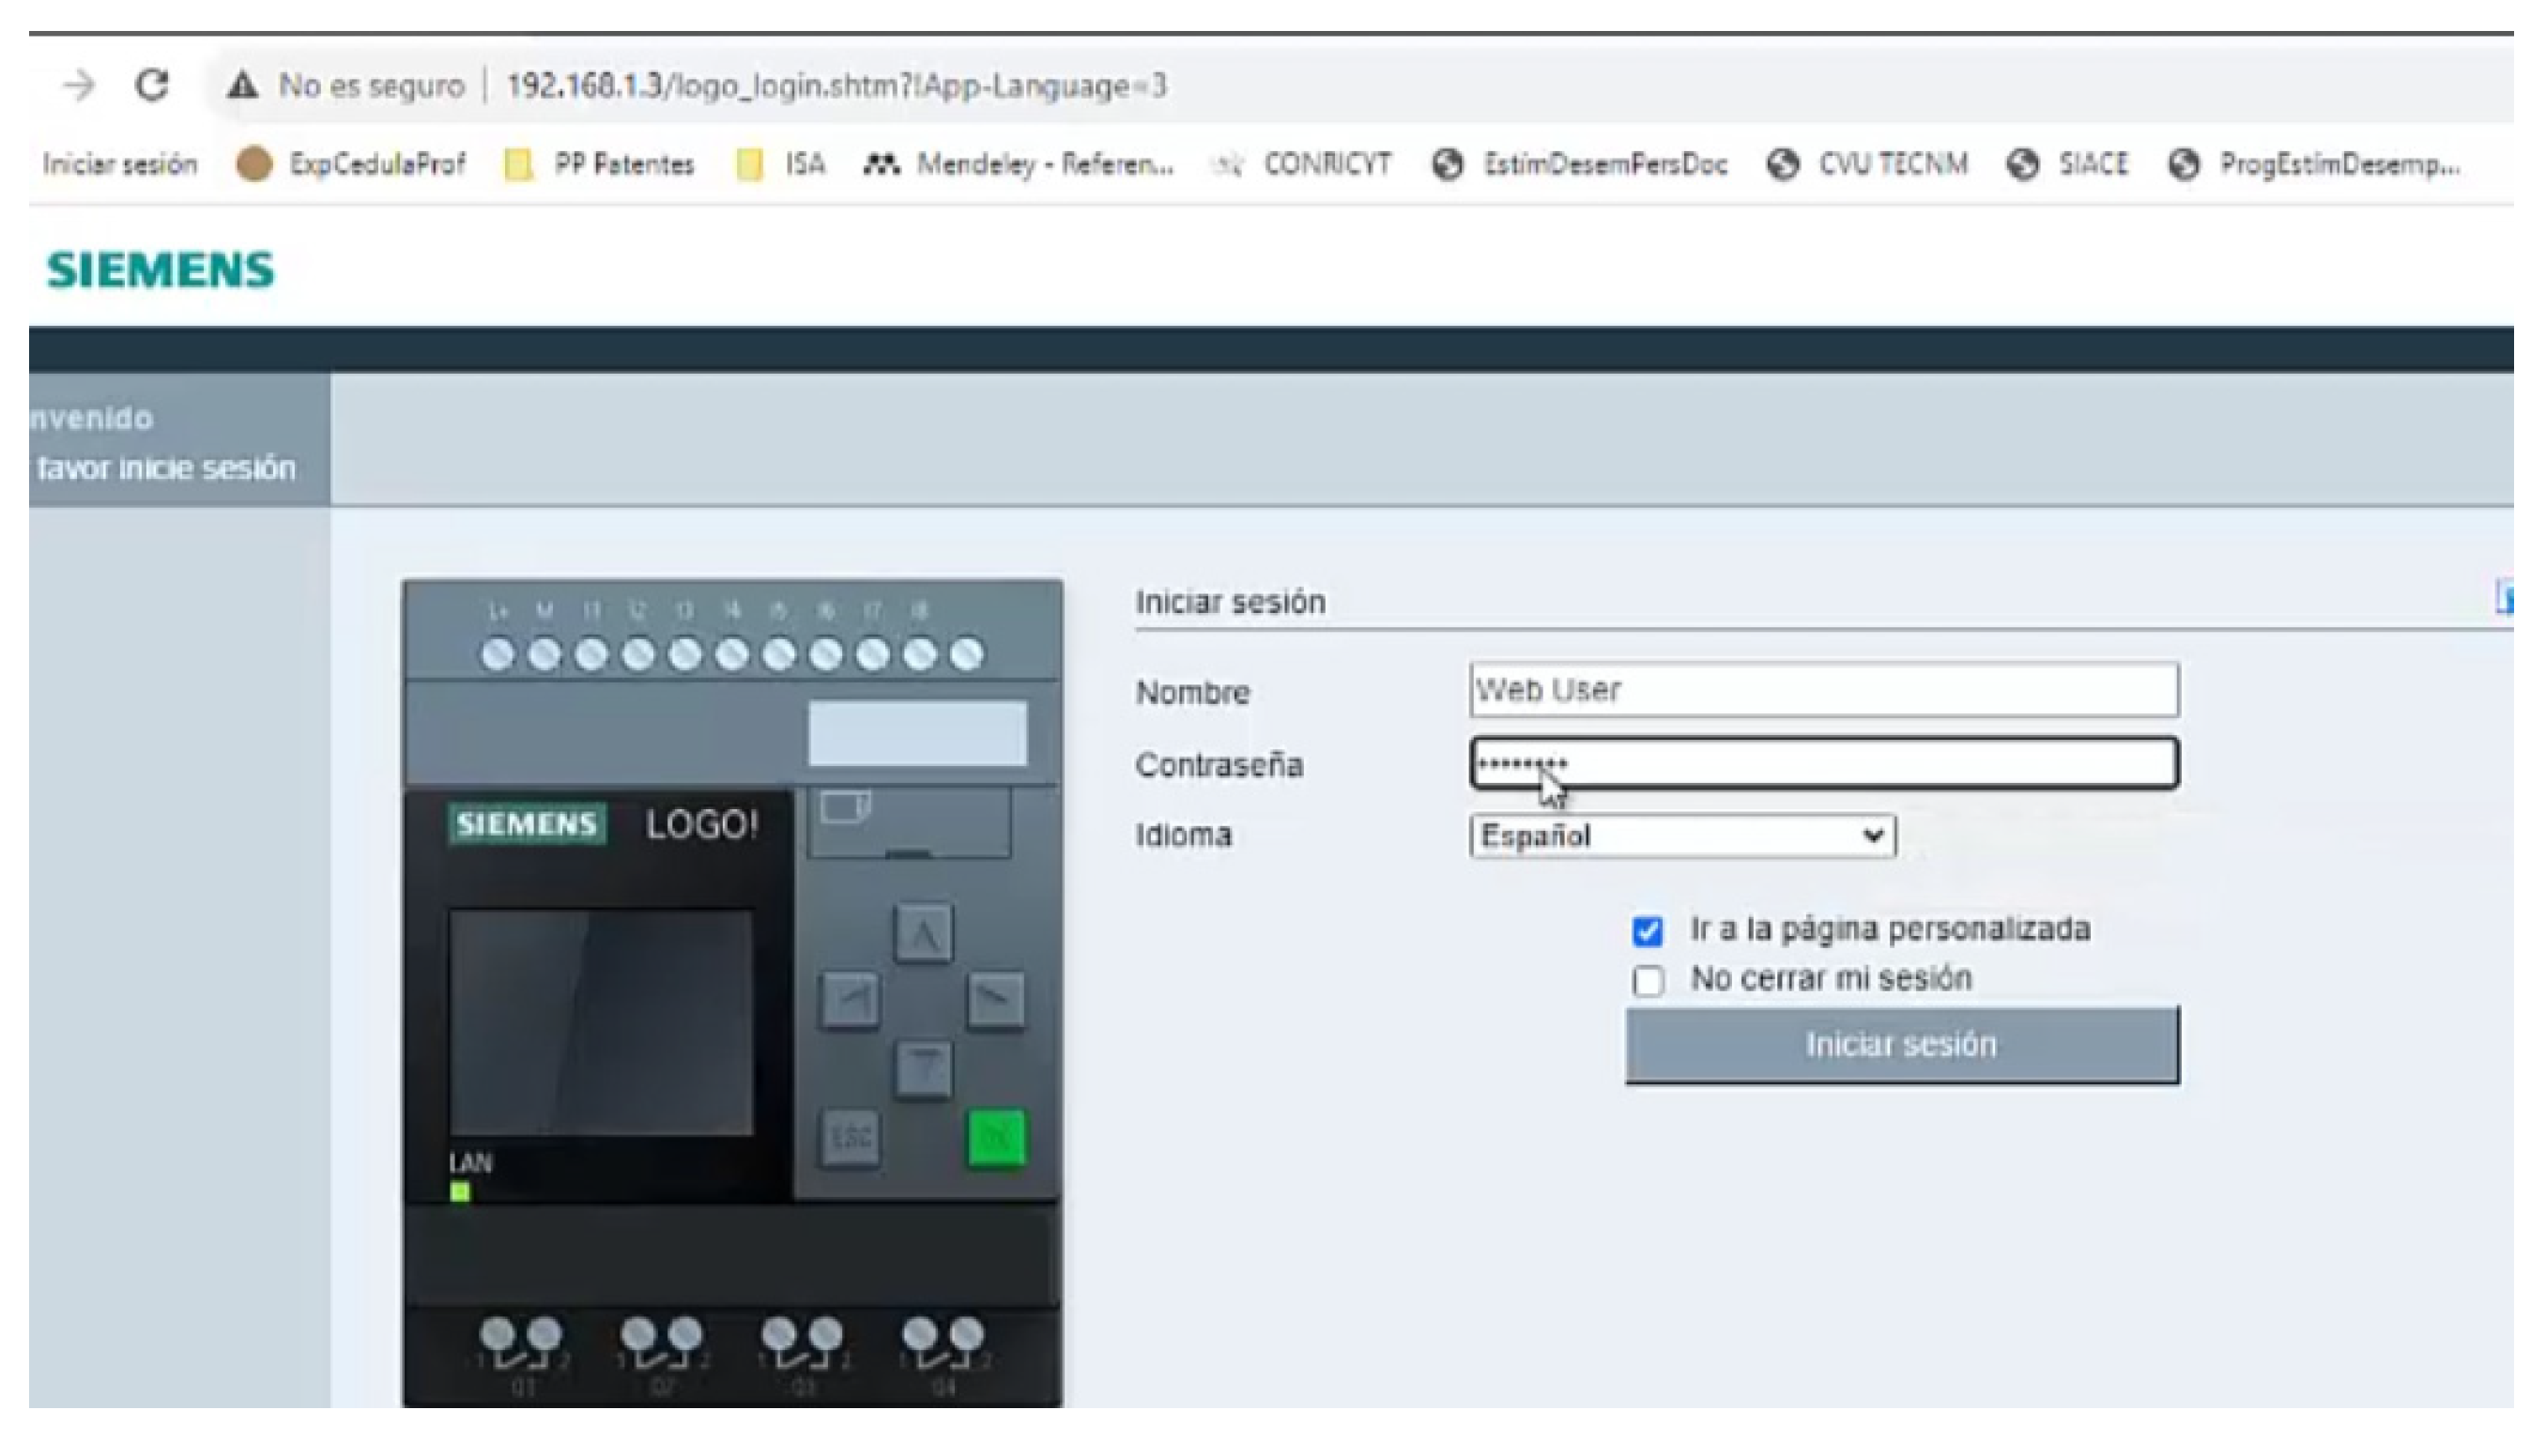Viewport: 2546px width, 1441px height.
Task: Click the 'Iniciar sesión' login button
Action: pos(1901,1045)
